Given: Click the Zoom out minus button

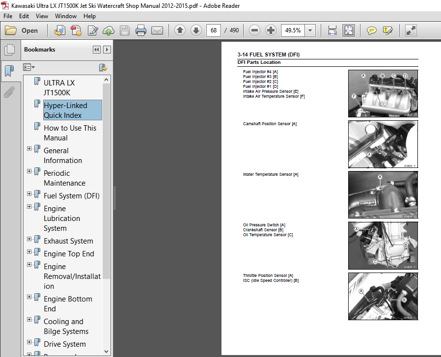Looking at the screenshot, I should [254, 30].
